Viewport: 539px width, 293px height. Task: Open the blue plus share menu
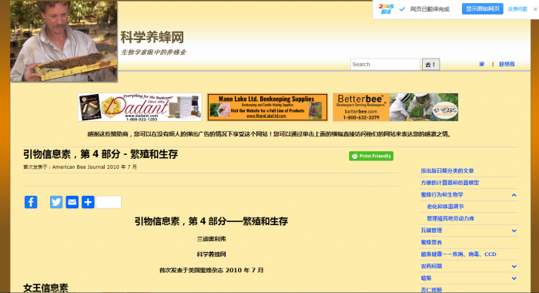[88, 202]
